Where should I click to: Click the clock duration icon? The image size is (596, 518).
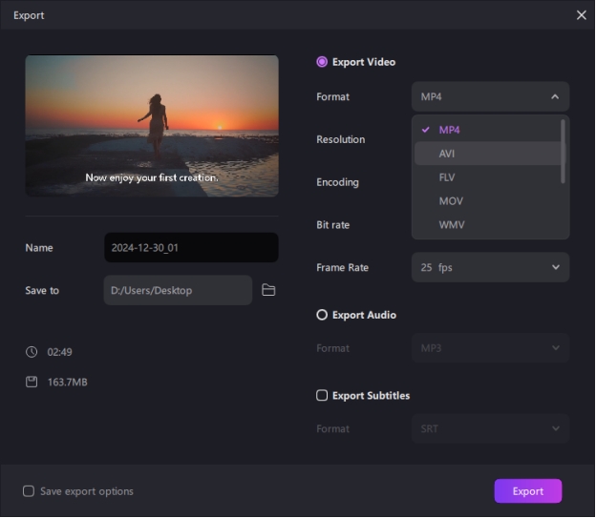[x=32, y=352]
